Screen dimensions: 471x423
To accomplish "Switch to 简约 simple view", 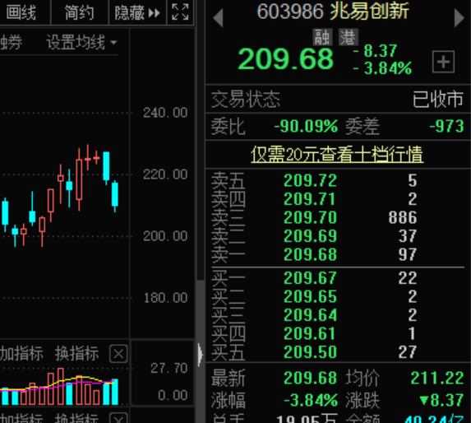I will tap(79, 12).
